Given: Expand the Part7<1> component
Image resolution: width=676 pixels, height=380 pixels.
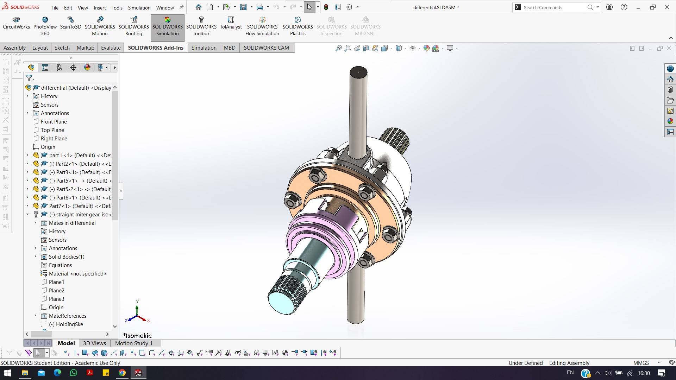Looking at the screenshot, I should (27, 206).
